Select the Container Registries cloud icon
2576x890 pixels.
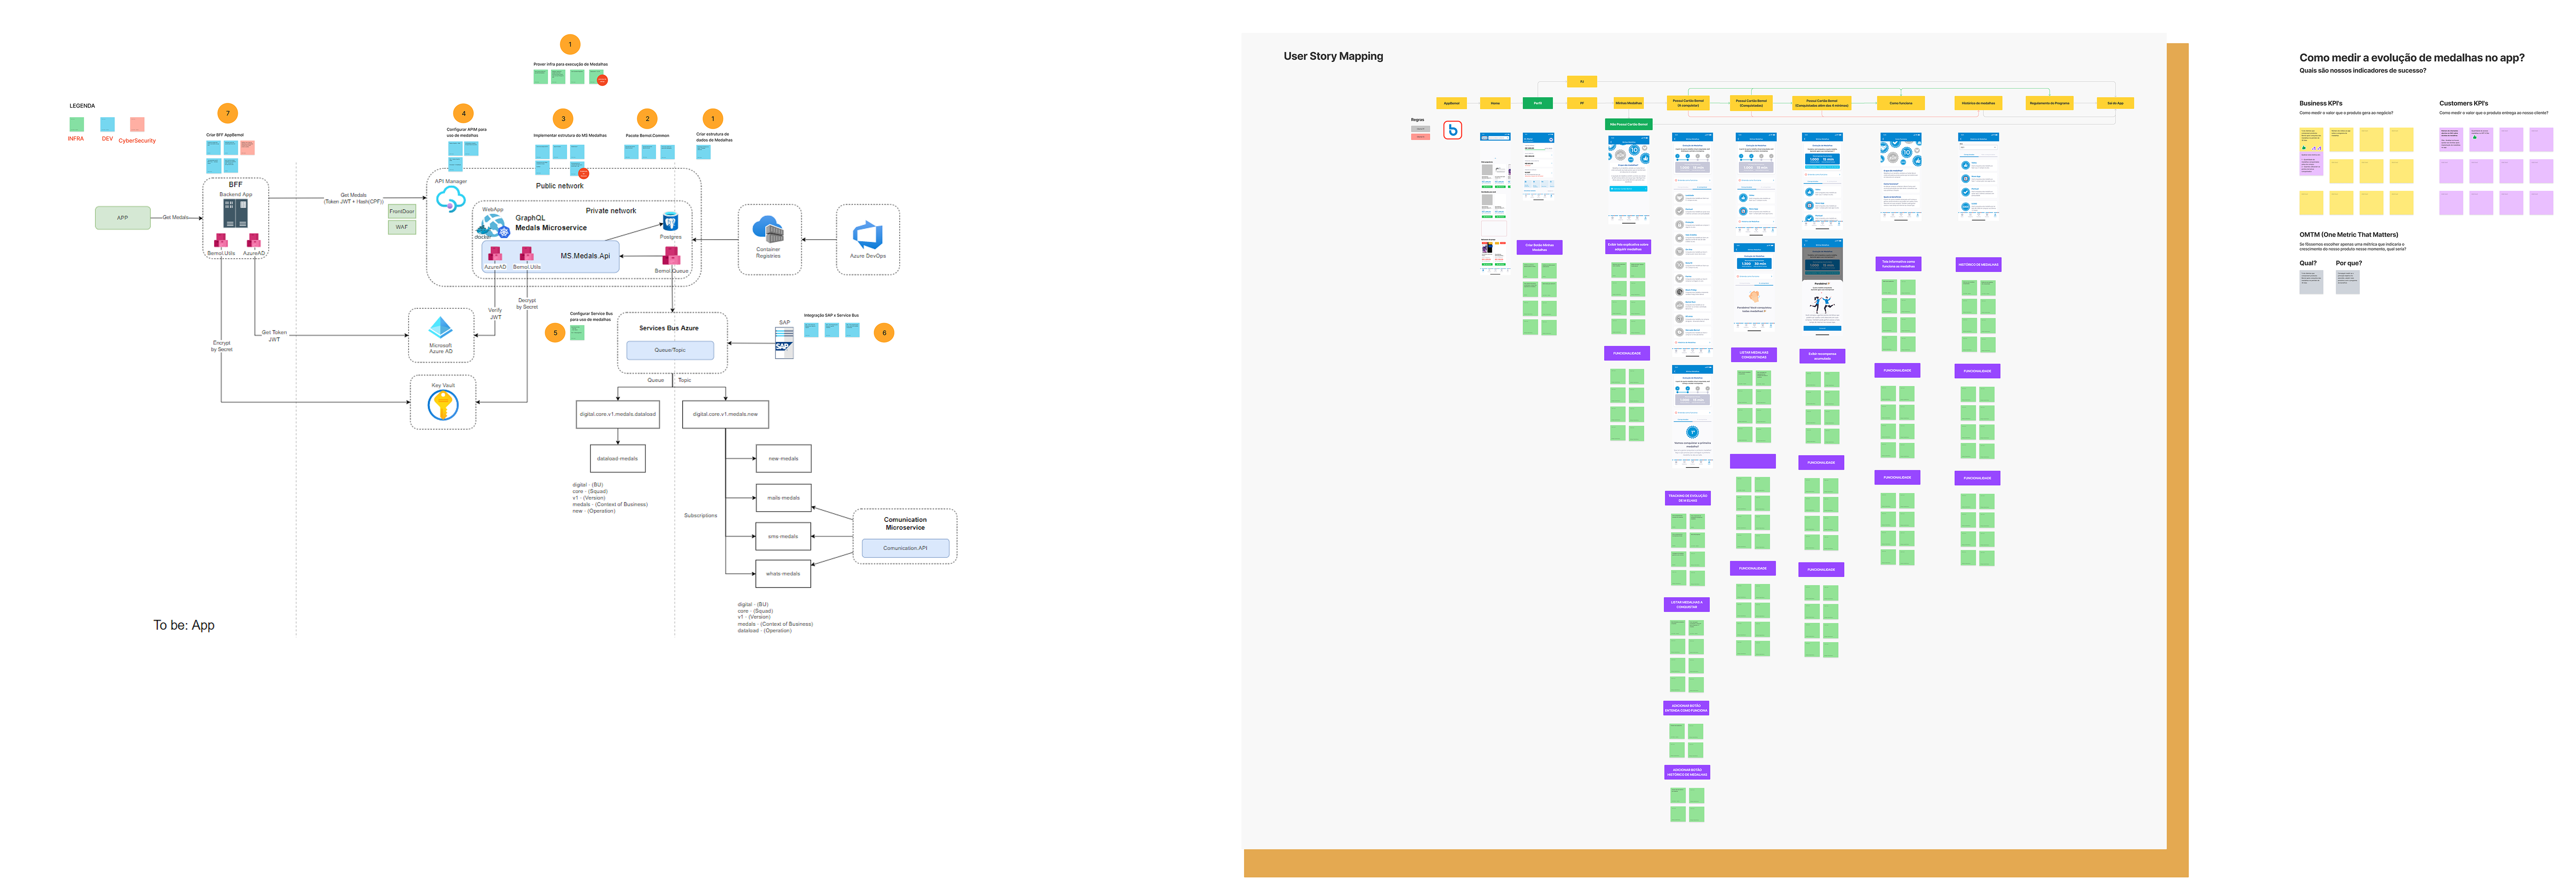point(768,230)
